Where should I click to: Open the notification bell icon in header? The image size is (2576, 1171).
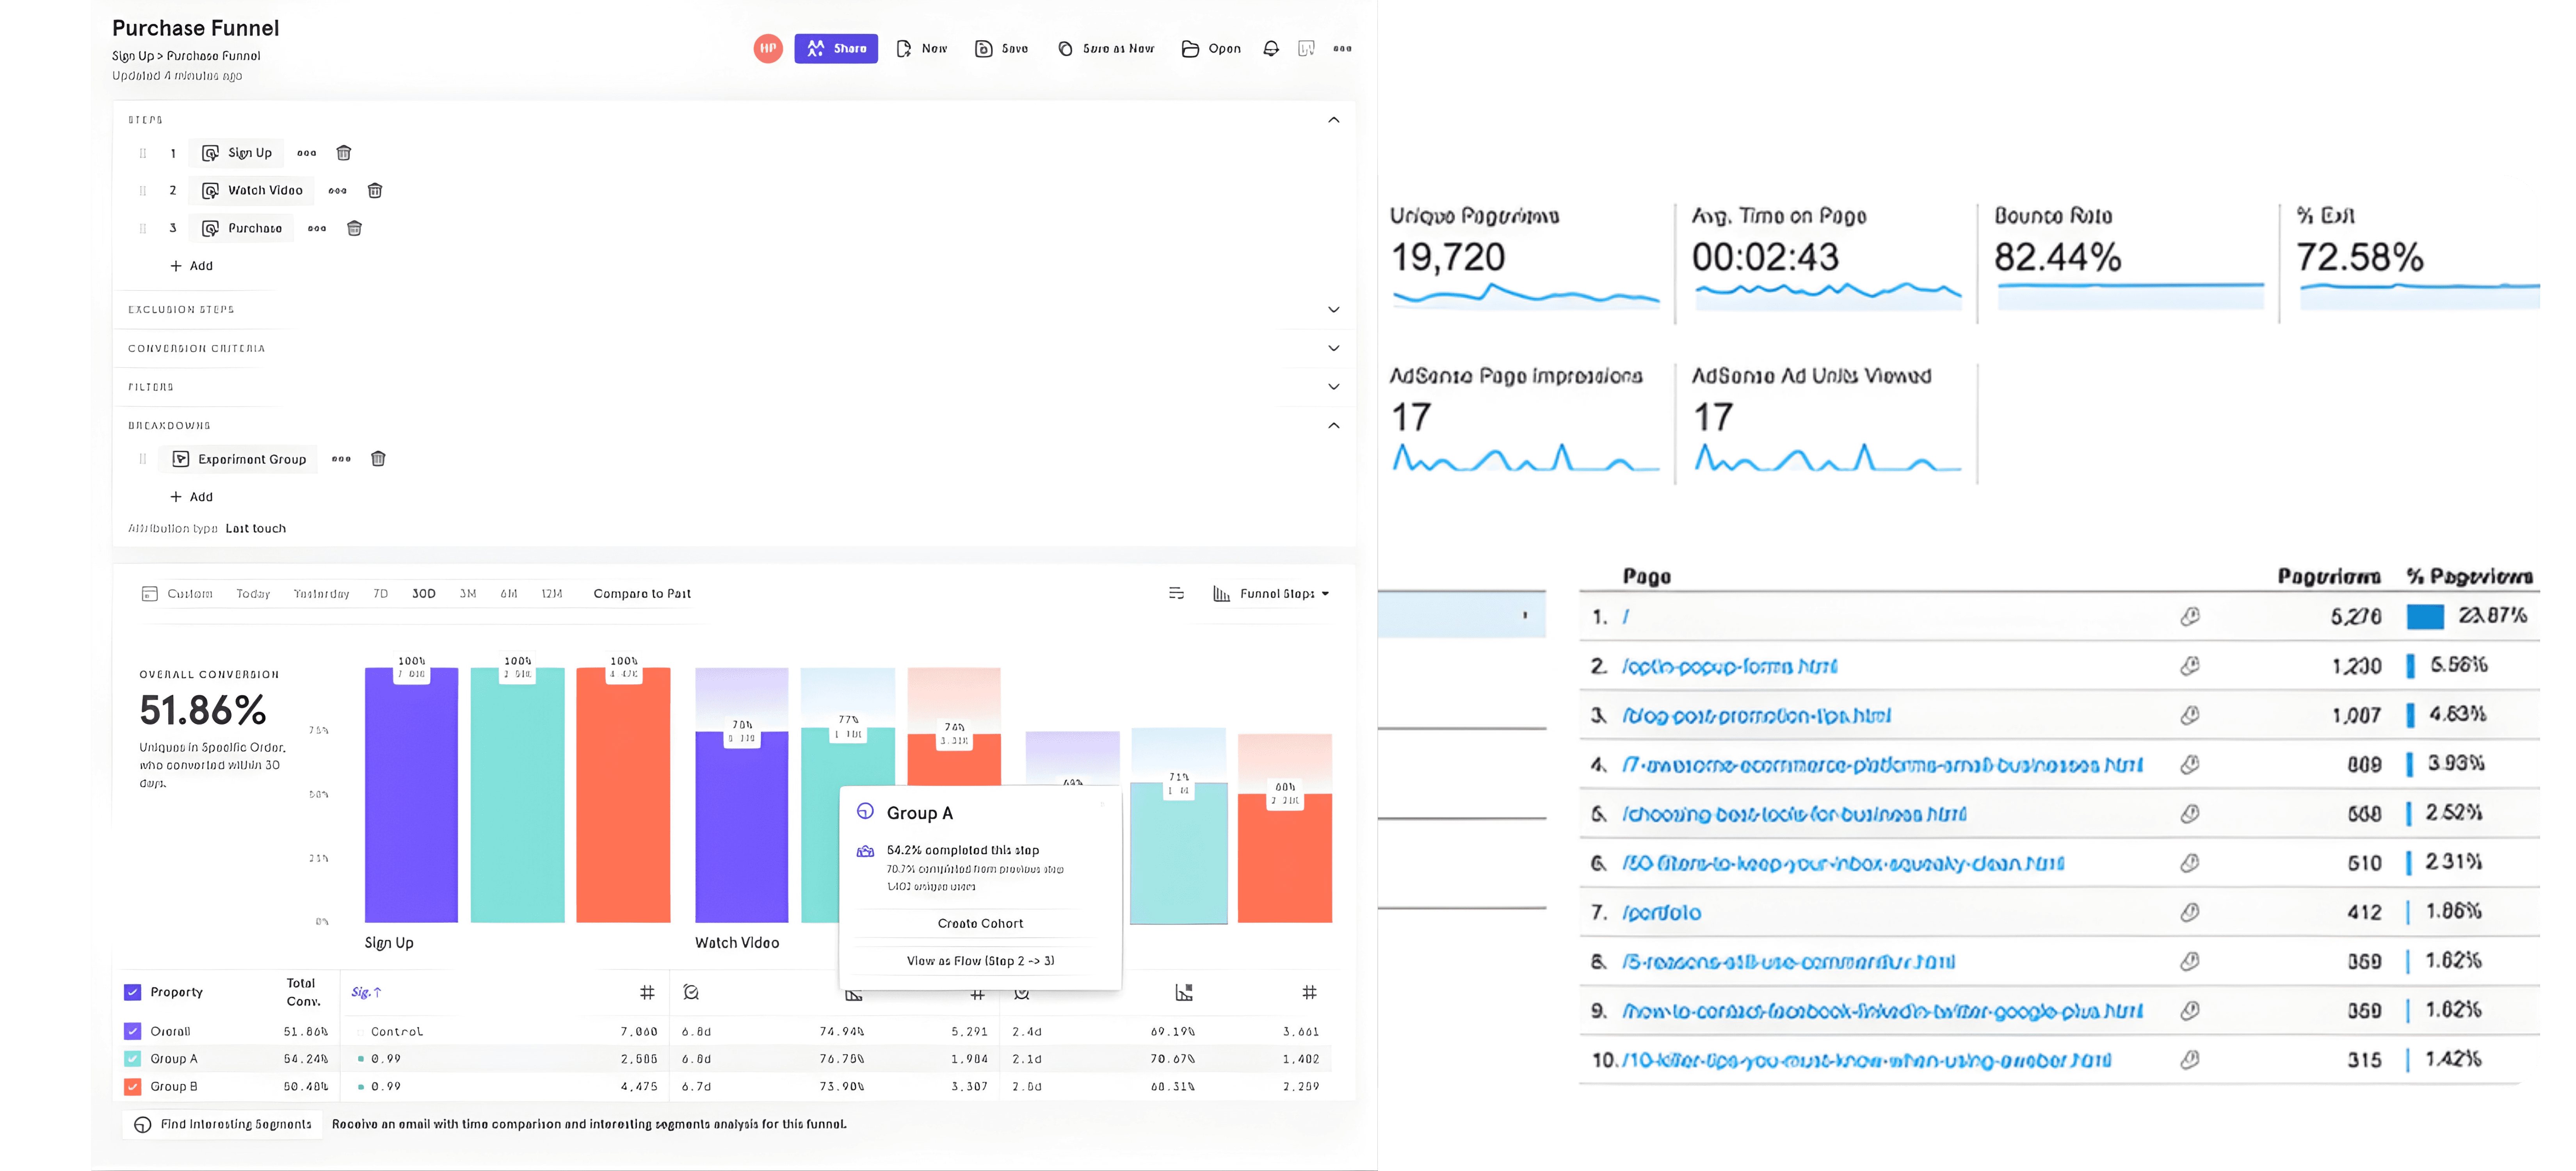point(1270,48)
